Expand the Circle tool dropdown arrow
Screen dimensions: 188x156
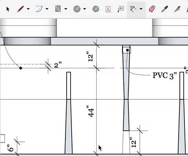pyautogui.click(x=85, y=9)
